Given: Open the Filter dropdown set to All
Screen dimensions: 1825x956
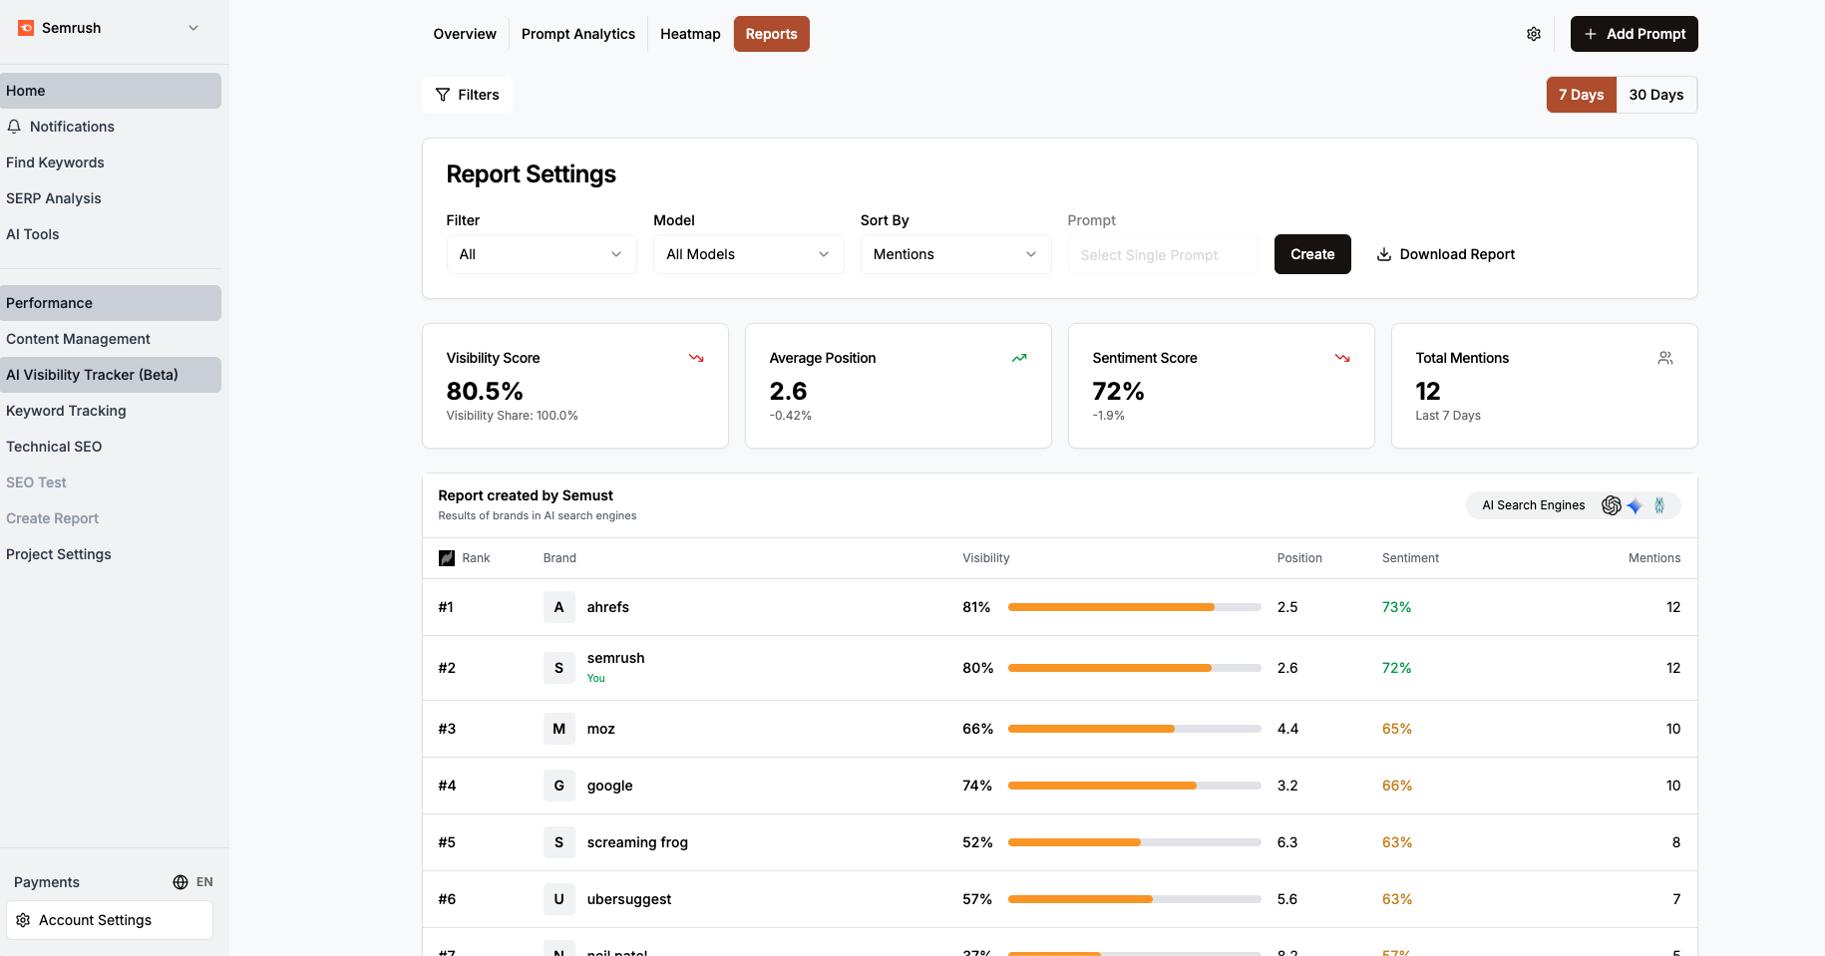Looking at the screenshot, I should point(542,254).
